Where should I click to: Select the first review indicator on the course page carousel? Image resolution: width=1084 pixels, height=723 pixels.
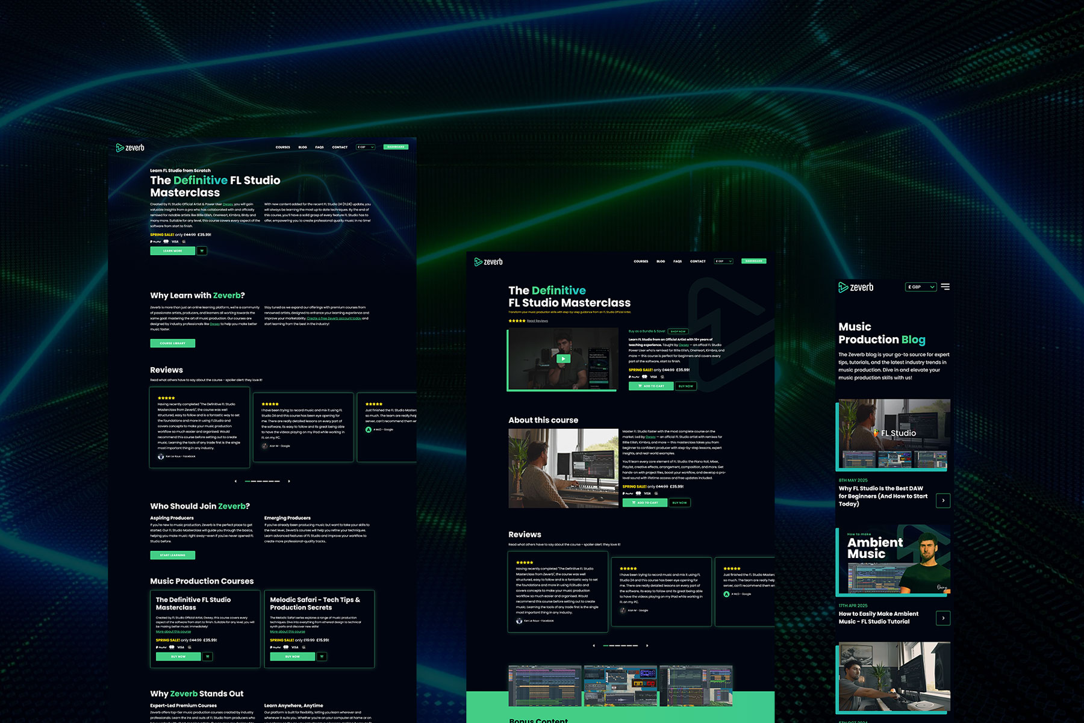[x=606, y=645]
